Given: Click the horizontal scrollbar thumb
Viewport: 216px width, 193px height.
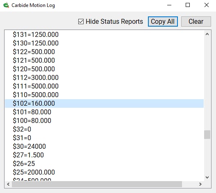Looking at the screenshot, I should pyautogui.click(x=97, y=184).
